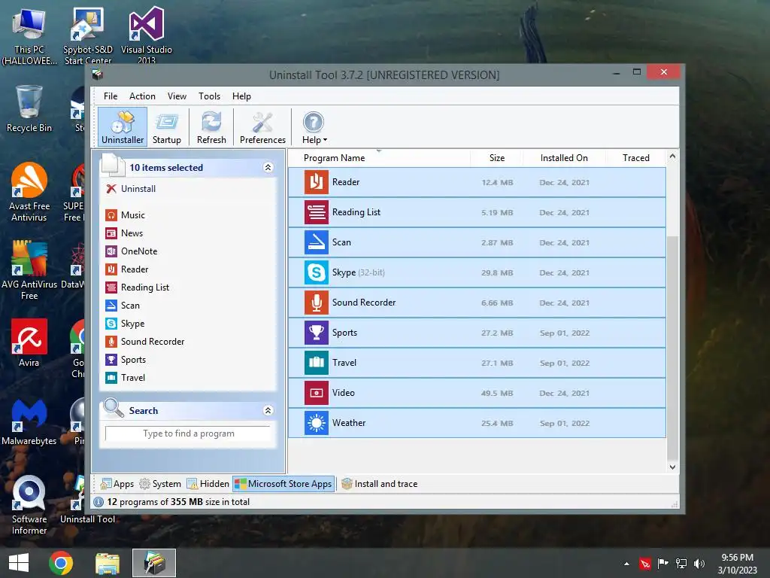Switch to the Startup toolbar section
Viewport: 770px width, 578px height.
coord(166,126)
